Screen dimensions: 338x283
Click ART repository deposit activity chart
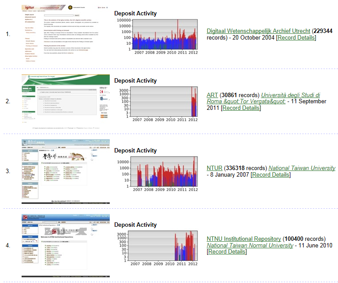click(x=158, y=104)
